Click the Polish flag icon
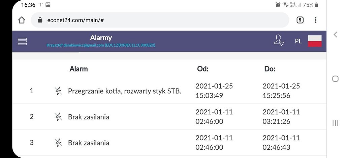 [315, 41]
